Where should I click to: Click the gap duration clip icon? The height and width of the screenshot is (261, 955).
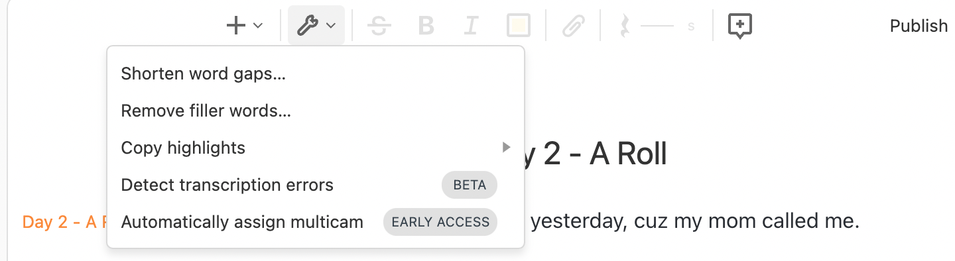(624, 26)
